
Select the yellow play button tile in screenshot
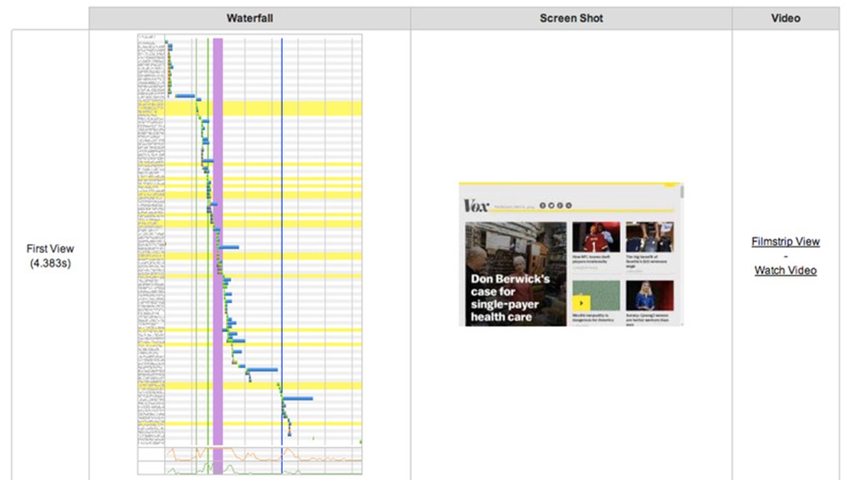click(581, 302)
